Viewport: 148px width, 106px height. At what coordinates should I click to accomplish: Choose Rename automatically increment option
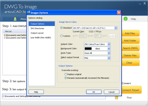[66, 78]
